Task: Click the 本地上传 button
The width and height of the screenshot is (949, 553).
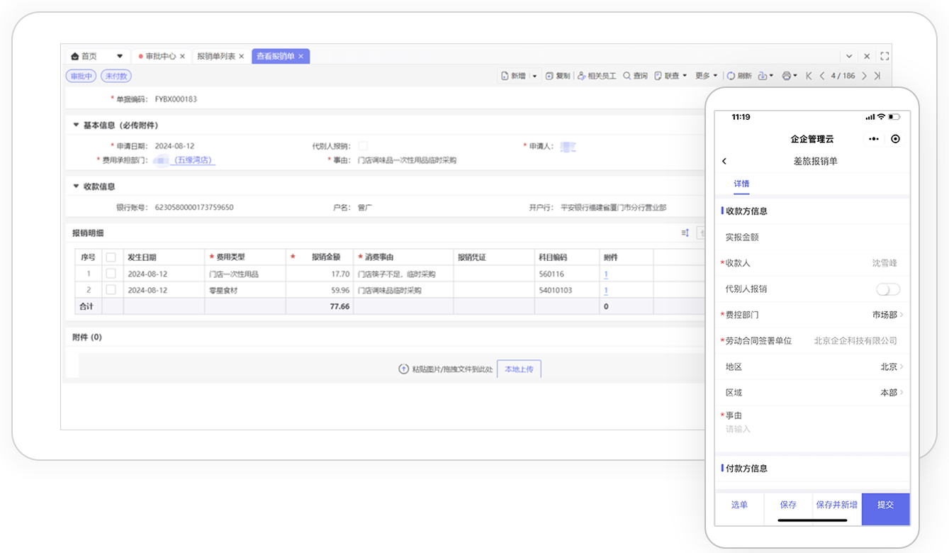Action: click(519, 369)
